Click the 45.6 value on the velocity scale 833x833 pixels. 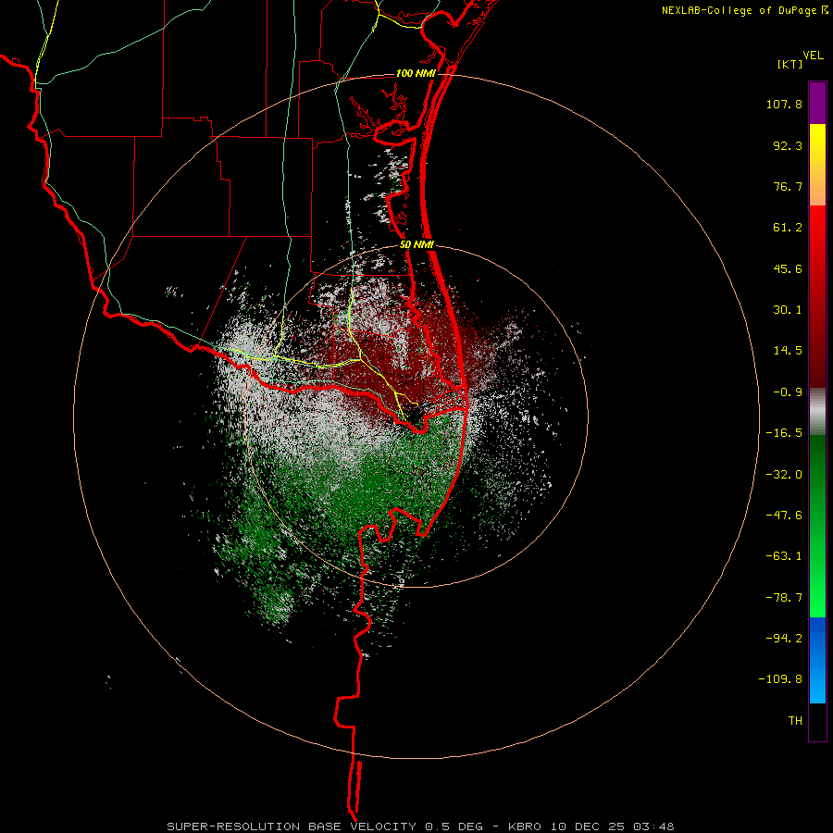point(788,268)
